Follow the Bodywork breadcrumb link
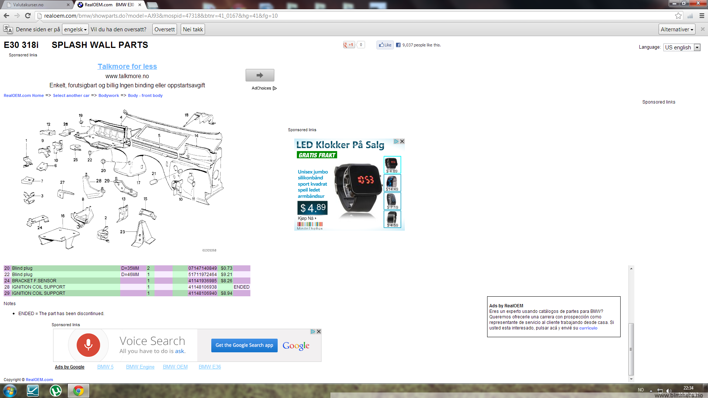 point(108,95)
